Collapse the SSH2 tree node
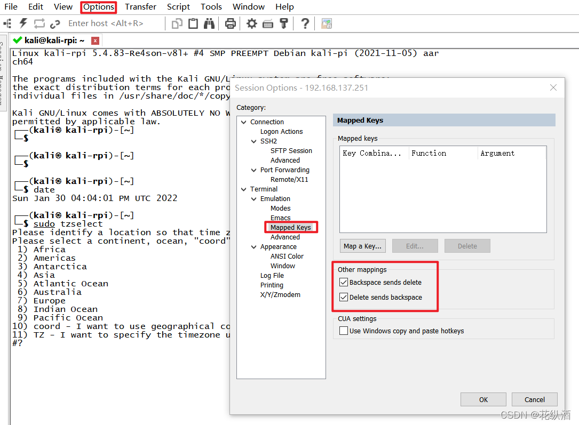579x425 pixels. [x=253, y=141]
